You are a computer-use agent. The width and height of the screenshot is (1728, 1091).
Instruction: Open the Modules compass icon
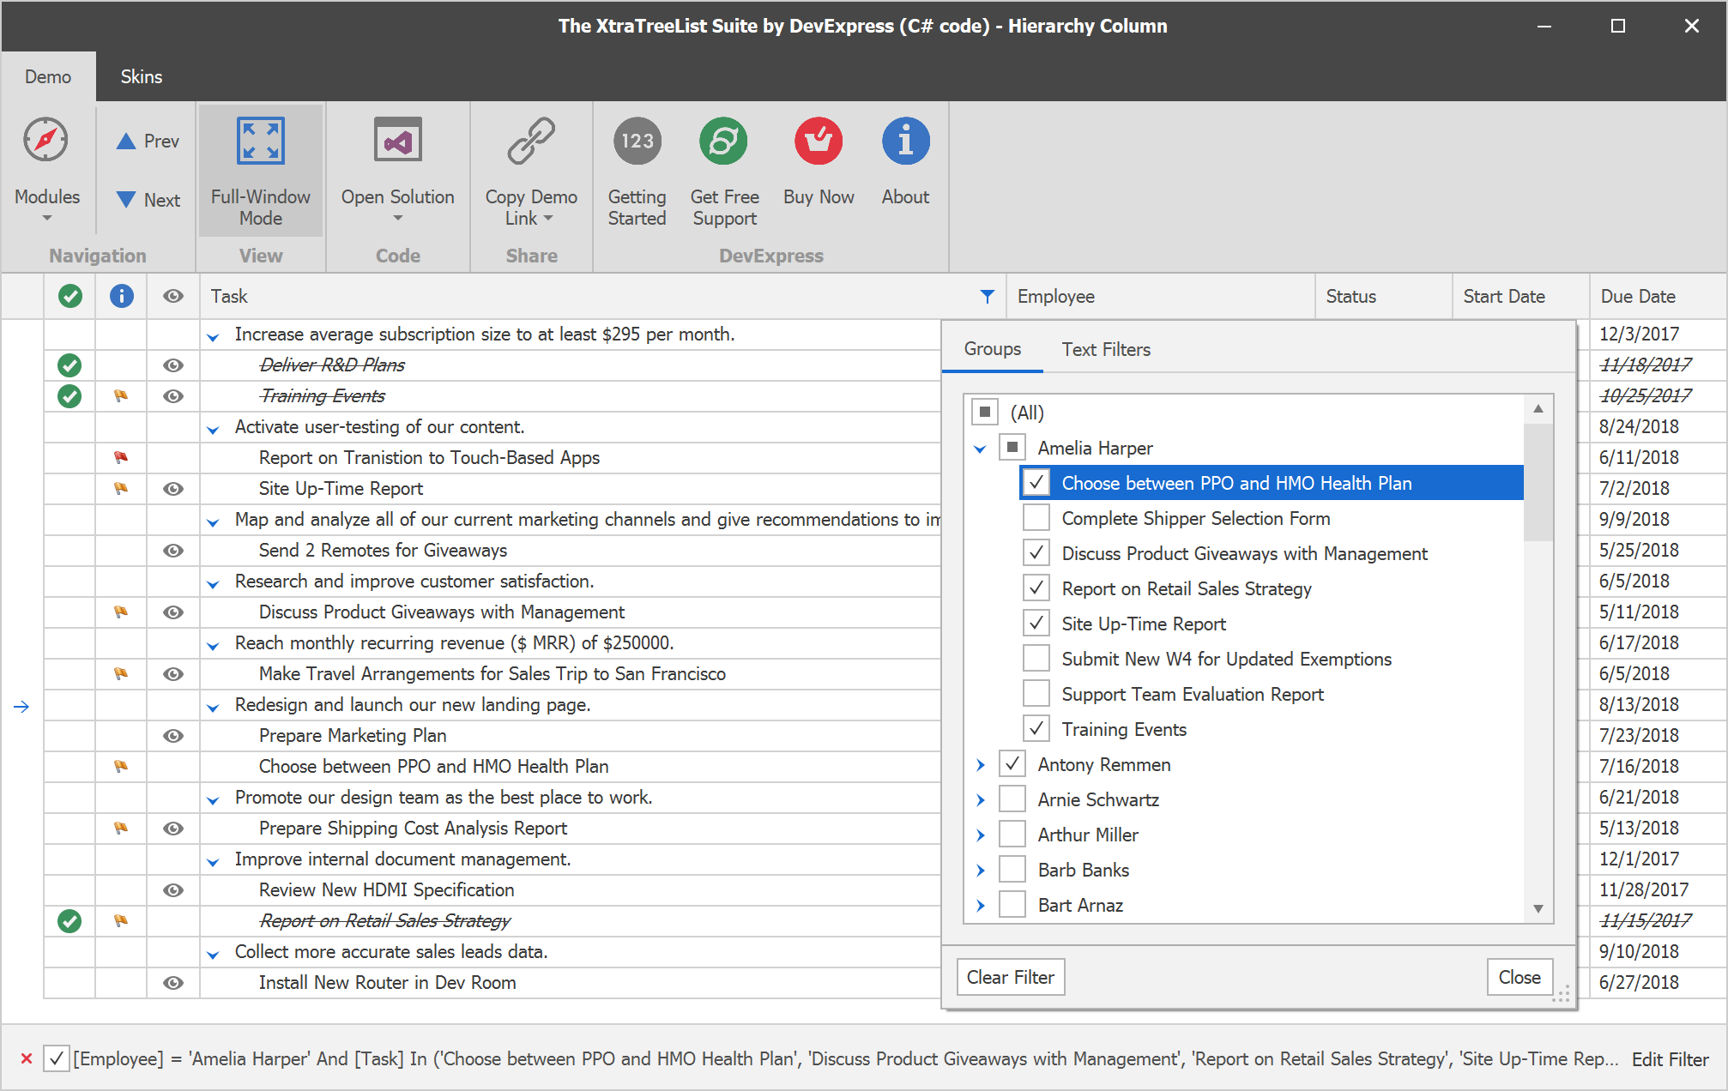(x=46, y=140)
